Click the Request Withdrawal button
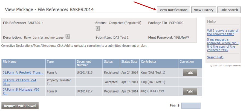 pos(20,106)
